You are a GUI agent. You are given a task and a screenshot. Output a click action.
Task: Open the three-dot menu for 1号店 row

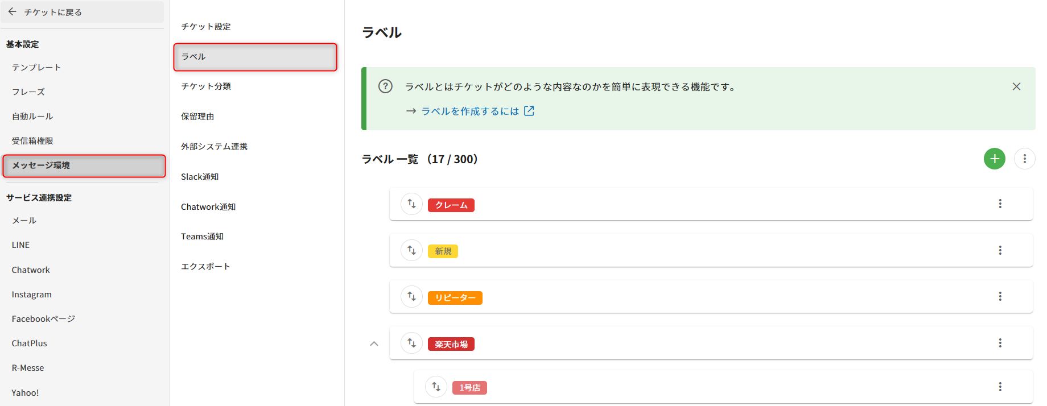click(x=1000, y=387)
